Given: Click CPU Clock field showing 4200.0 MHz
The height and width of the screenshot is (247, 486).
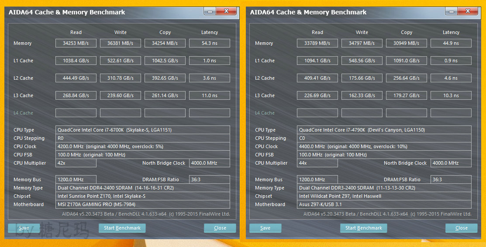Looking at the screenshot, I should [x=143, y=146].
